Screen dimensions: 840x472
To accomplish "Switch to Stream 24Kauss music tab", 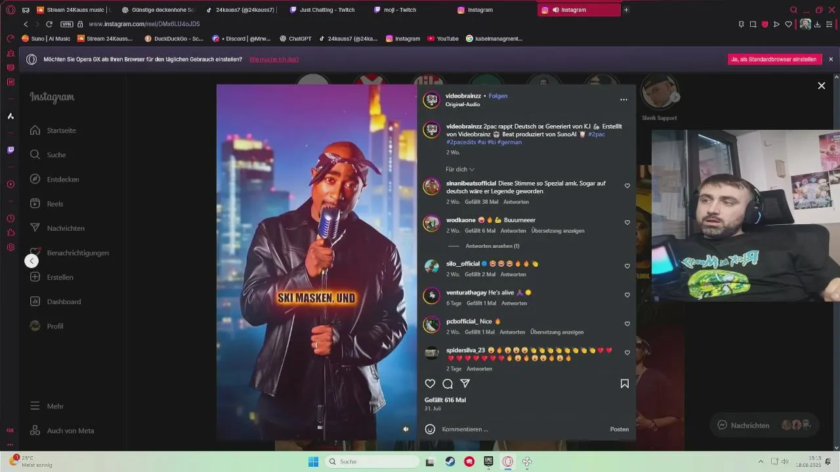I will tap(73, 10).
